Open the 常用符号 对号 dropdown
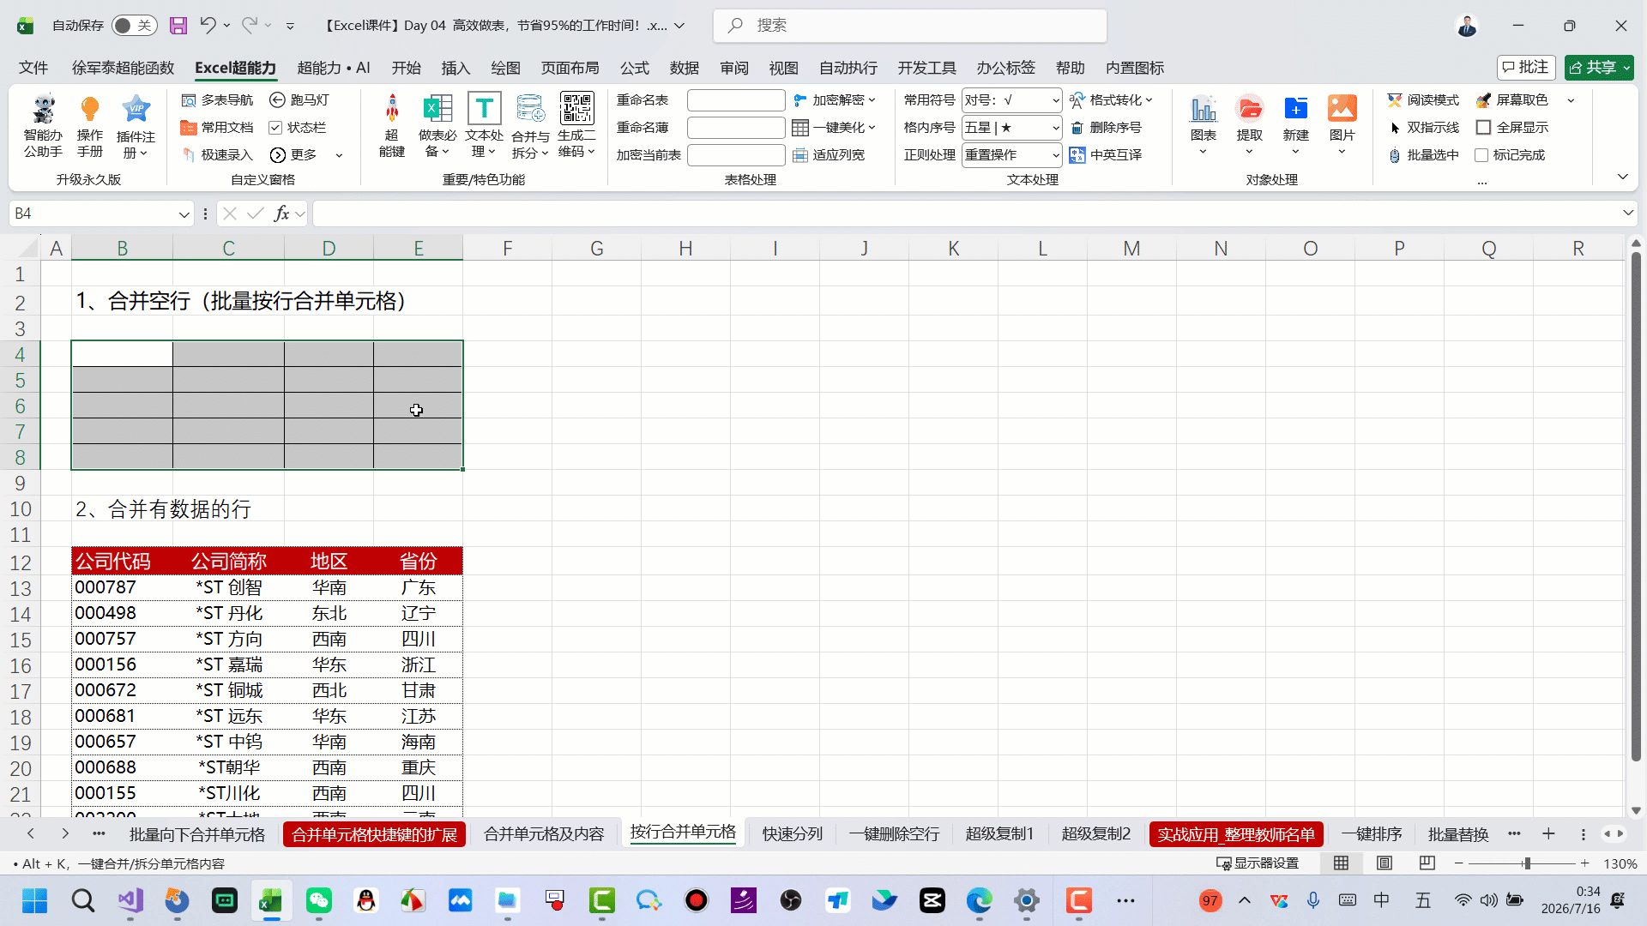1647x926 pixels. 1055,100
